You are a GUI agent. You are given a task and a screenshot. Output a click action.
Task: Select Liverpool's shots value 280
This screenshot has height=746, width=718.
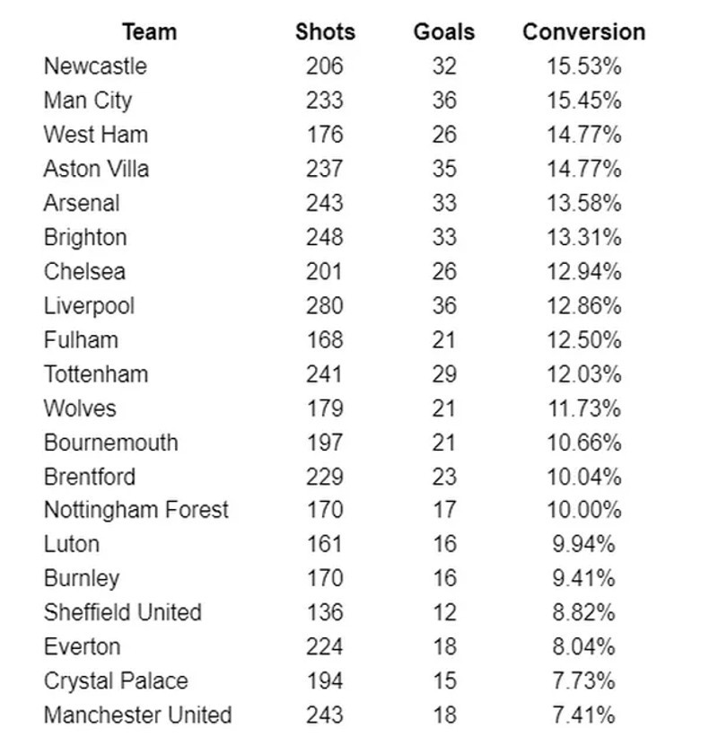pyautogui.click(x=324, y=306)
